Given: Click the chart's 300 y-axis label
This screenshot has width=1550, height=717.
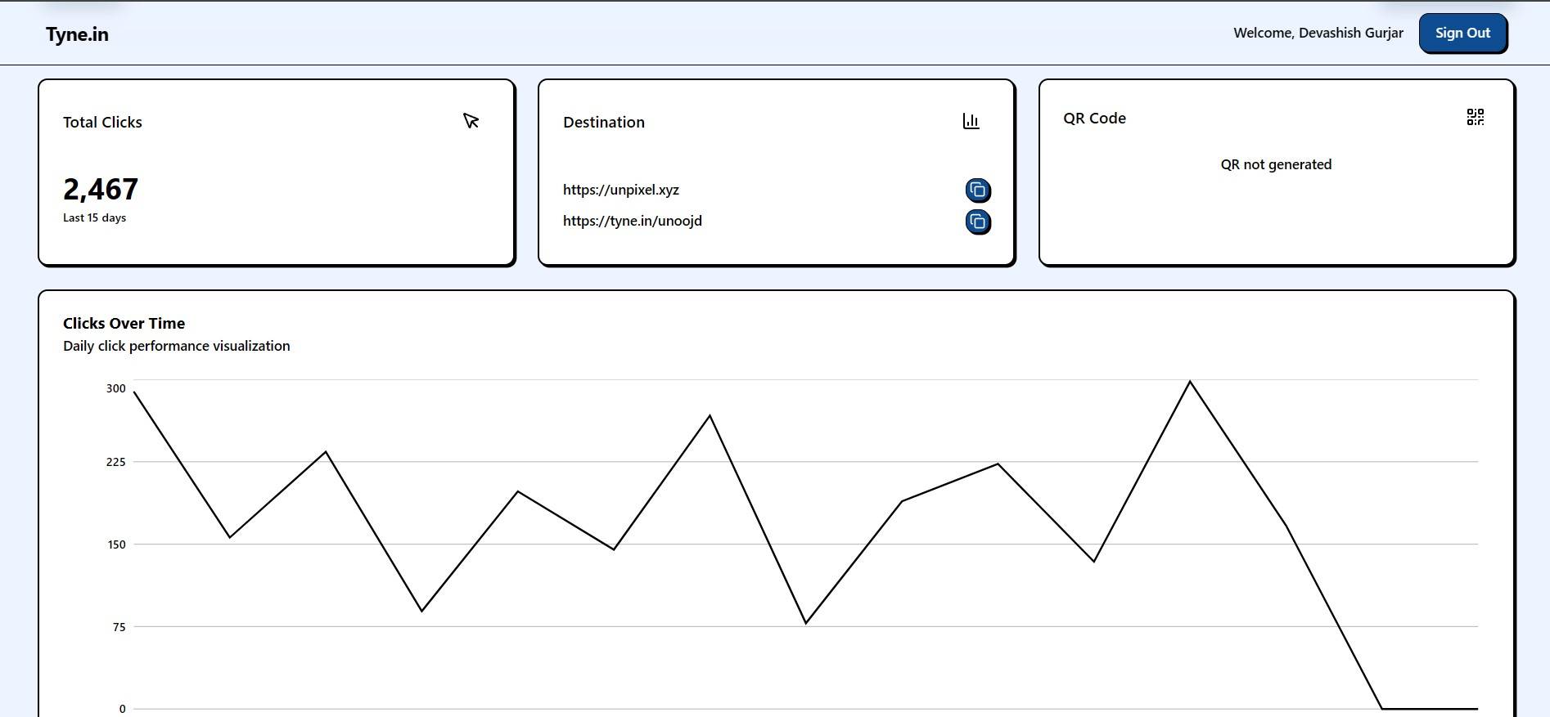Looking at the screenshot, I should (116, 388).
